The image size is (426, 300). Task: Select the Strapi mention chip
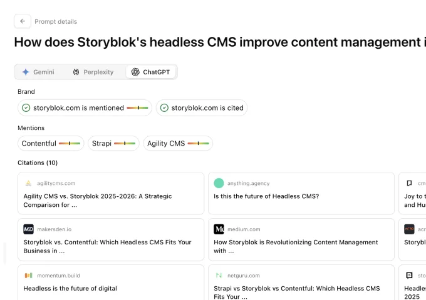(113, 143)
